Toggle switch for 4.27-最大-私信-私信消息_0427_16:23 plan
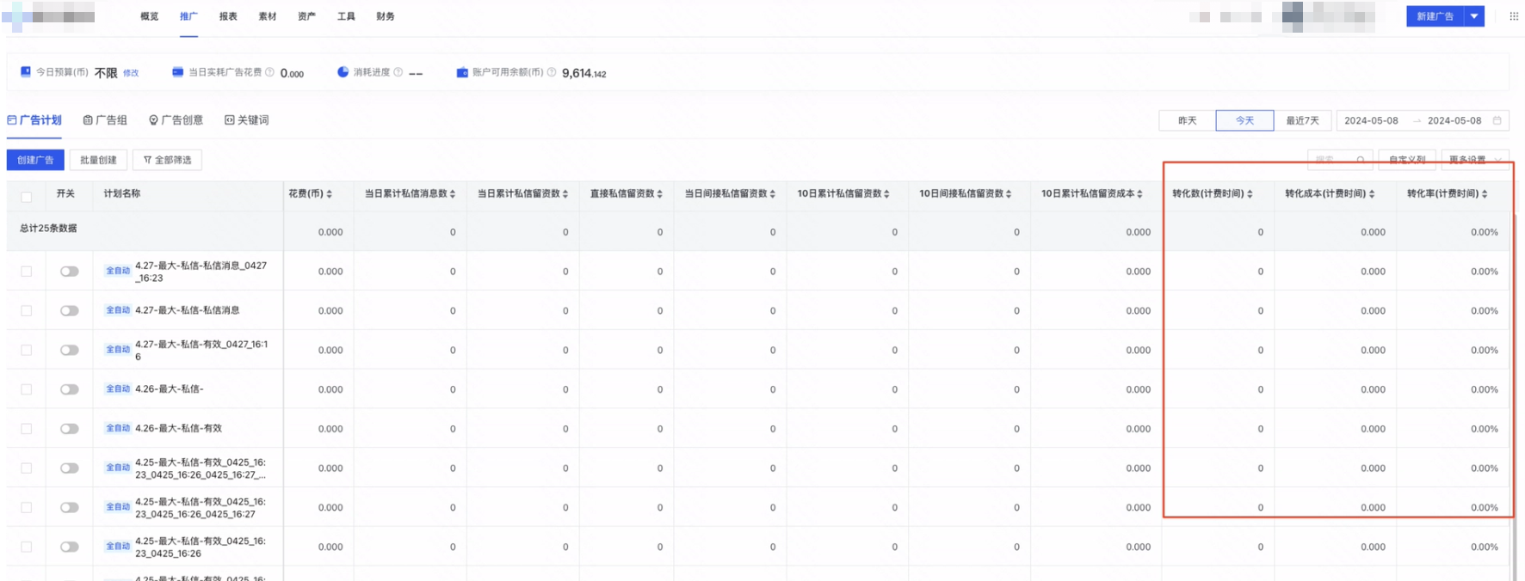This screenshot has width=1525, height=581. coord(70,272)
